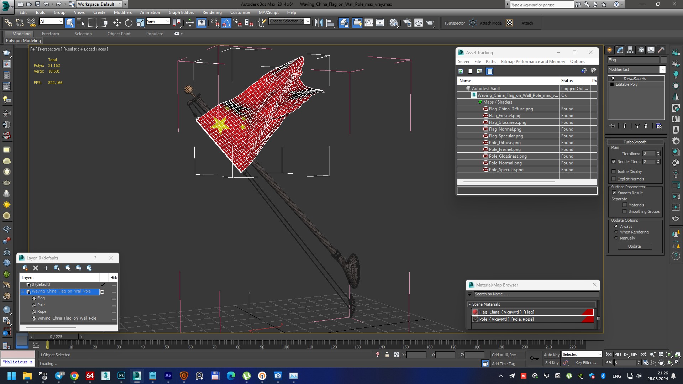Toggle Smooth Result checkbox
Image resolution: width=683 pixels, height=384 pixels.
(614, 193)
